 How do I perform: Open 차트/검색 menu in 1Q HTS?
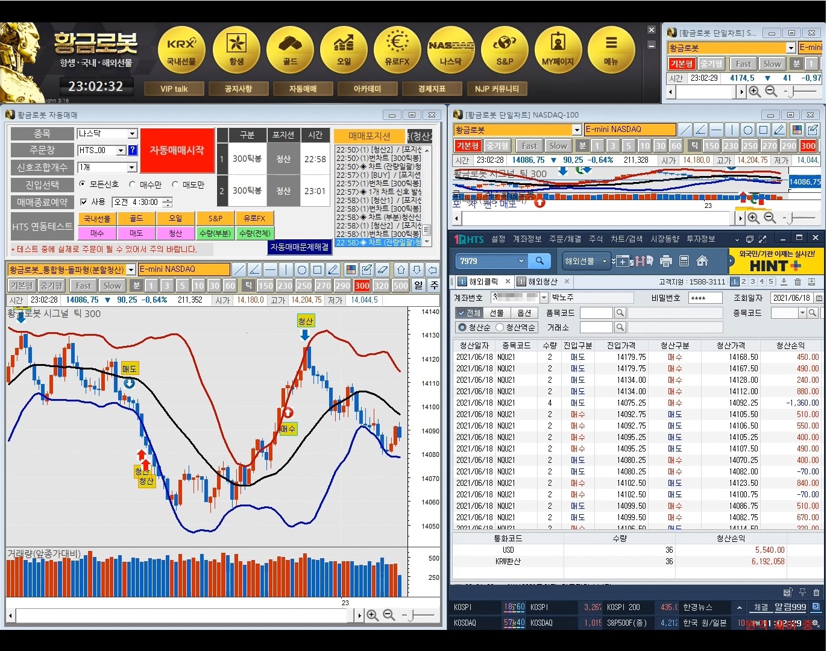pyautogui.click(x=627, y=239)
